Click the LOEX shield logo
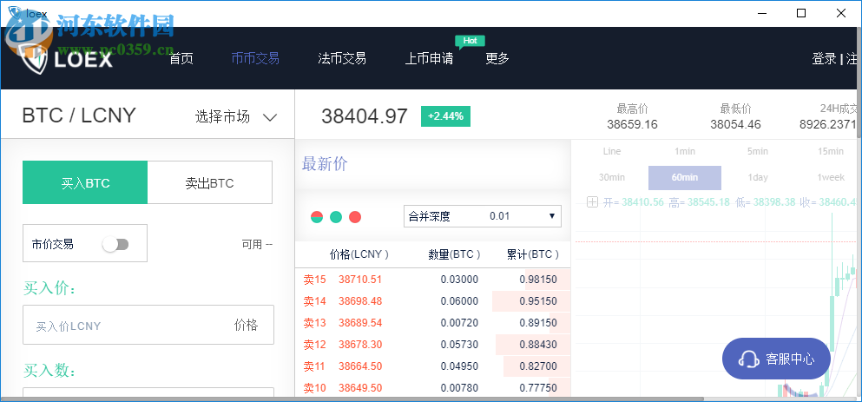The width and height of the screenshot is (862, 402). point(34,59)
